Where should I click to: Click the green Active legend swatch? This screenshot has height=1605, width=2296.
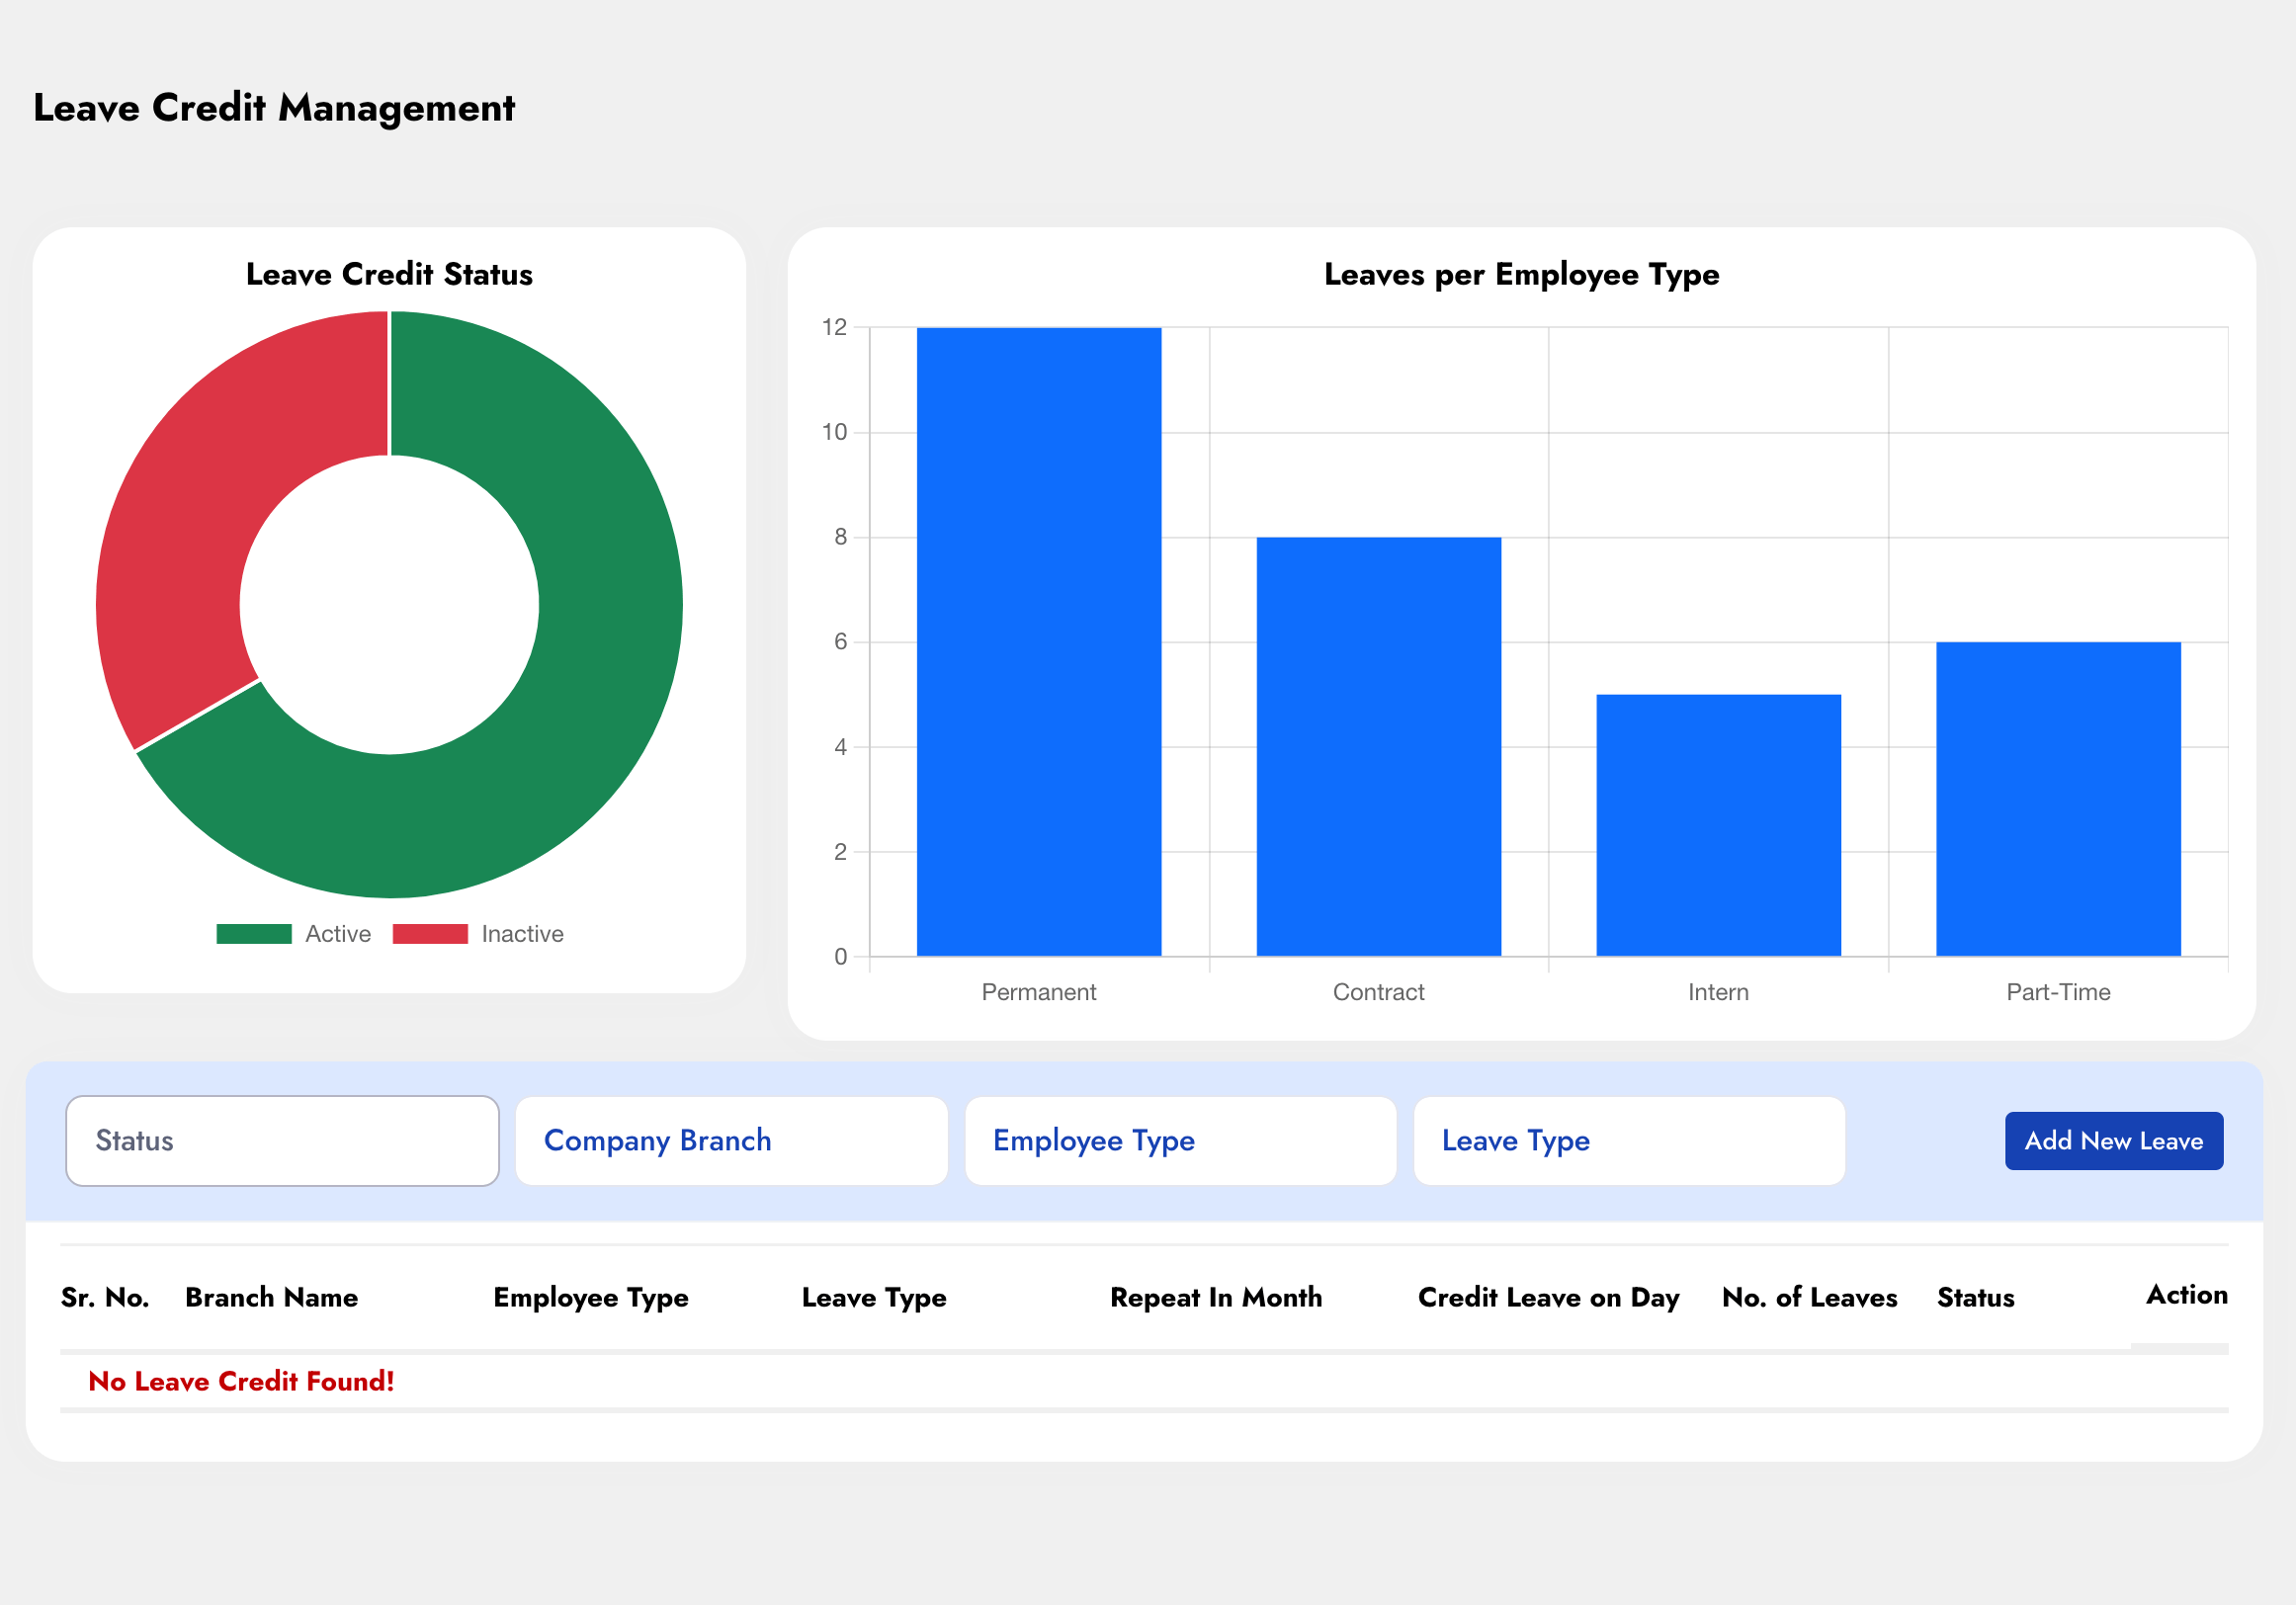tap(254, 934)
